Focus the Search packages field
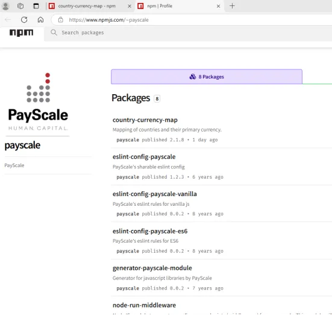The image size is (332, 315). coord(190,33)
